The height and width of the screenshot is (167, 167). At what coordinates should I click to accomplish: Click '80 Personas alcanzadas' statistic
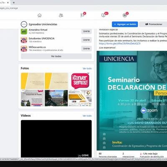tap(108, 155)
